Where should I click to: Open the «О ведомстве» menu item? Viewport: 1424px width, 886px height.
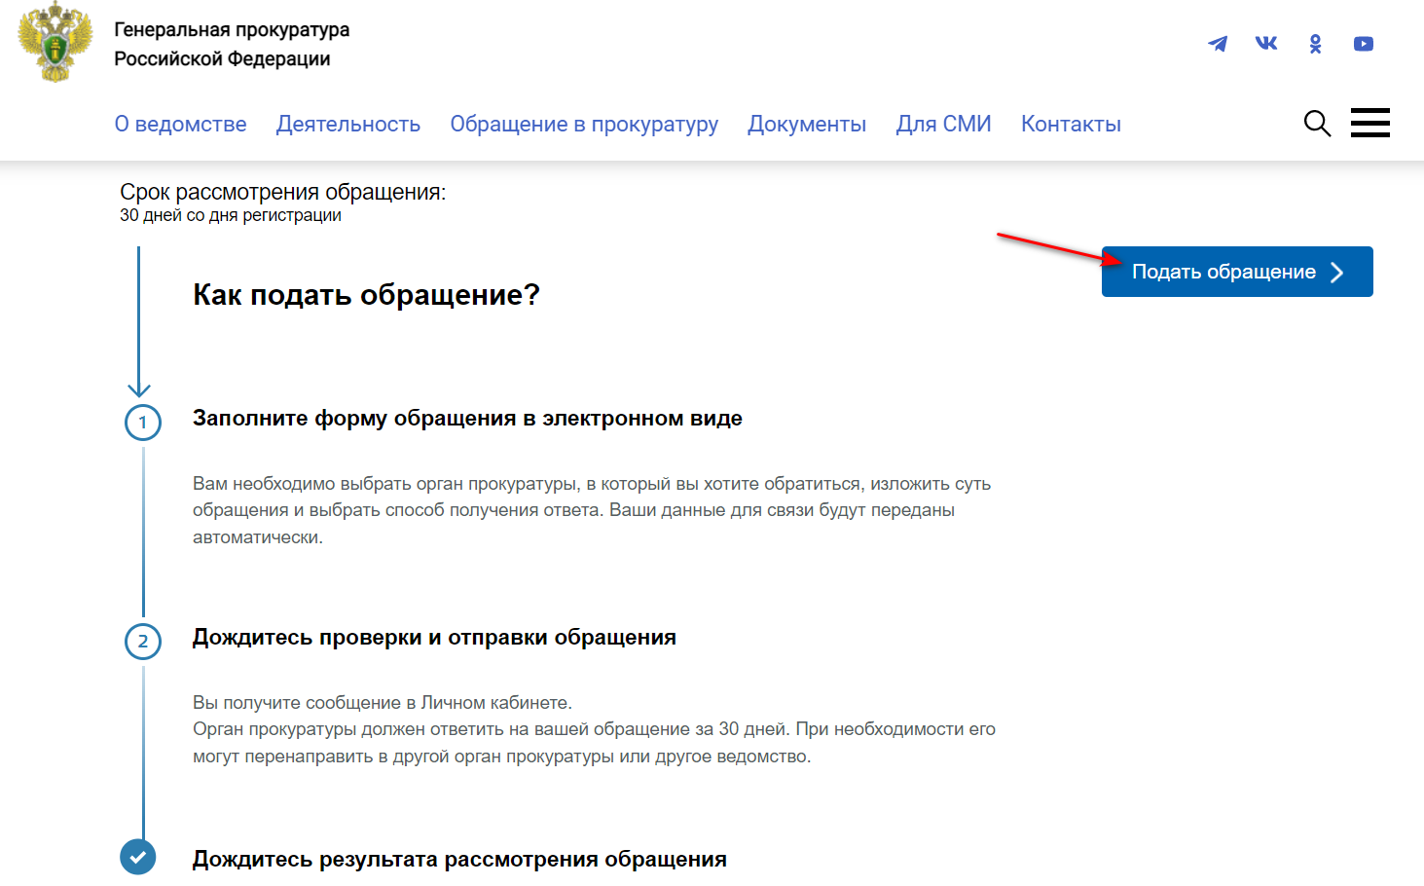180,125
